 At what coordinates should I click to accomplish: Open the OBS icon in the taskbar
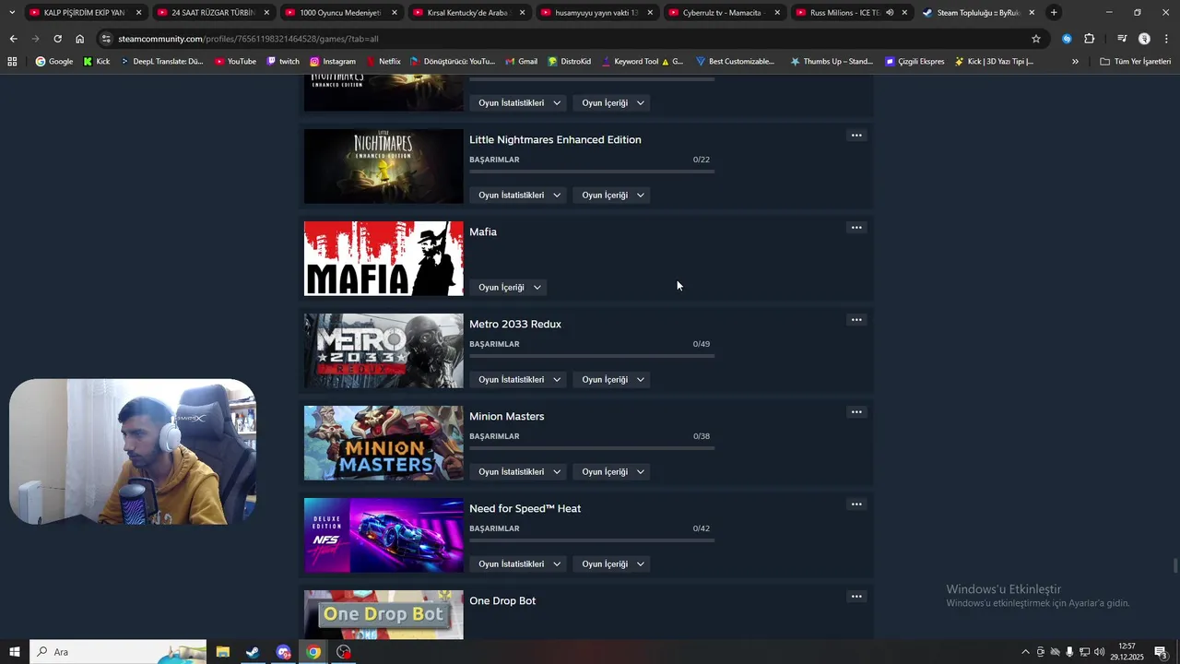(344, 652)
